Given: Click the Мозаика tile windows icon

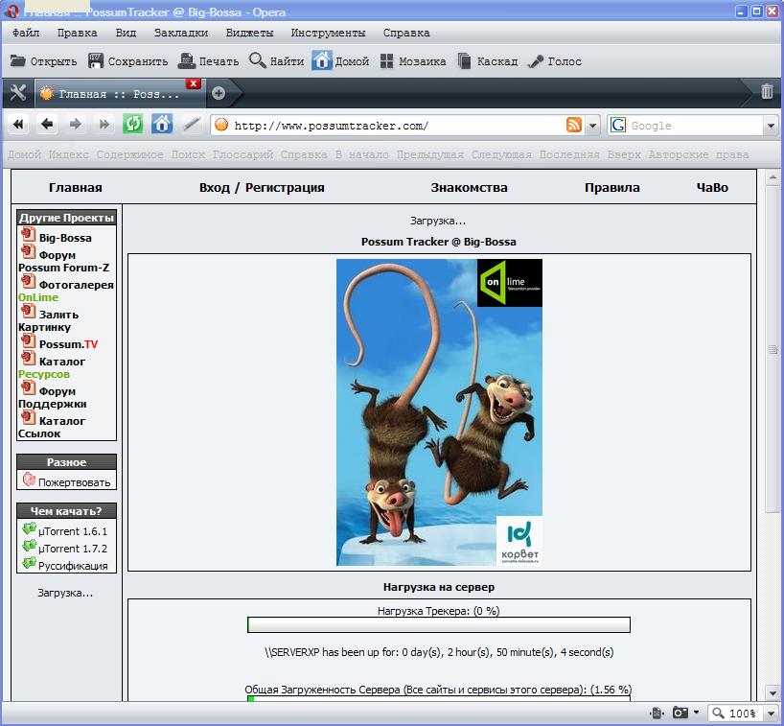Looking at the screenshot, I should pyautogui.click(x=386, y=61).
